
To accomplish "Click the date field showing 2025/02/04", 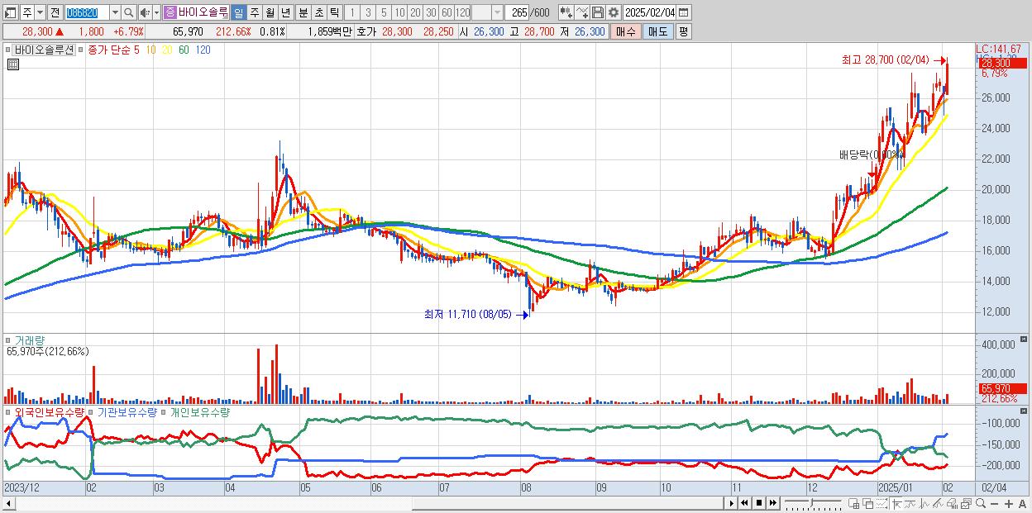I will click(650, 12).
